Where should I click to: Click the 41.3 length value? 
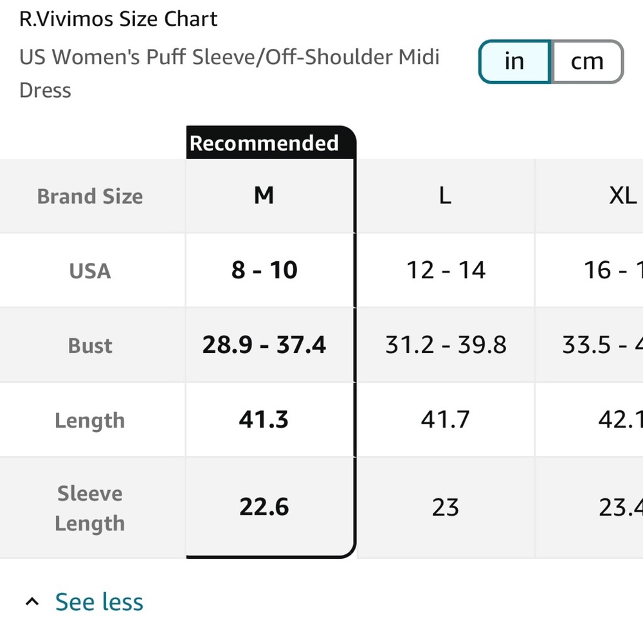pyautogui.click(x=264, y=420)
